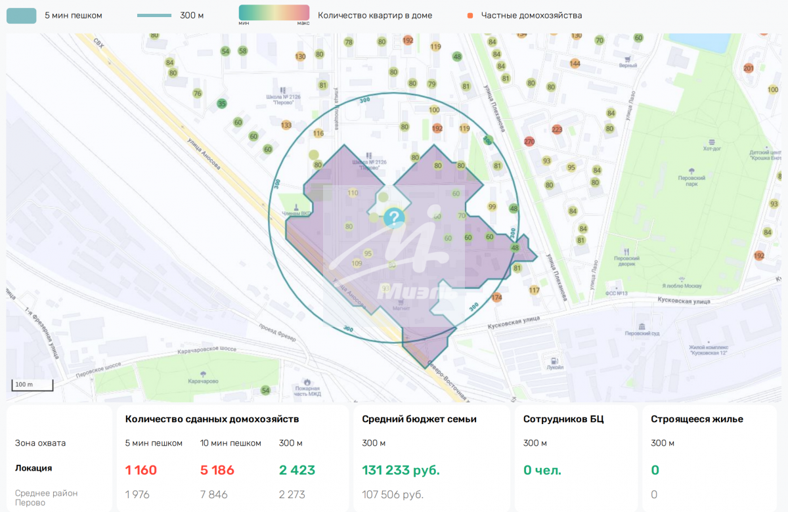Image resolution: width=788 pixels, height=512 pixels.
Task: Click the Перовский парк tree icon
Action: click(691, 169)
